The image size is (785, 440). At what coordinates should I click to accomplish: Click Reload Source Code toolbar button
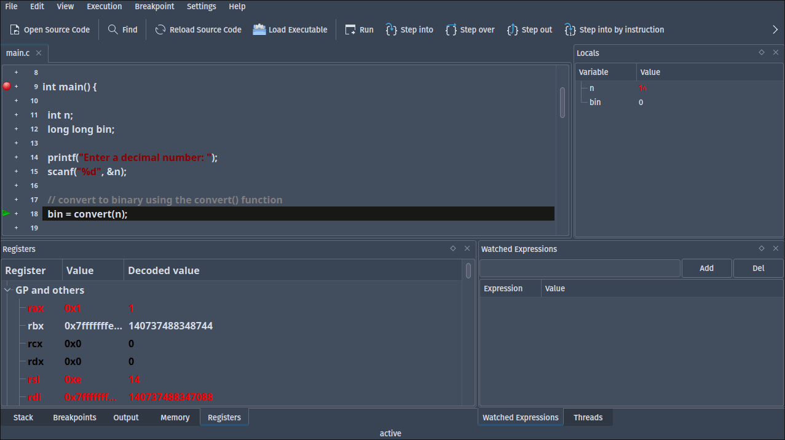(x=198, y=29)
